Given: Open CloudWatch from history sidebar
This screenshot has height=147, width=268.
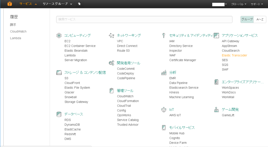Looking at the screenshot, I should click(x=18, y=31).
